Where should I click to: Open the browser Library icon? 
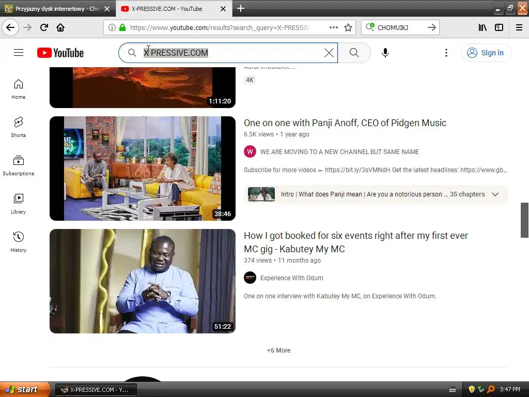[x=483, y=28]
